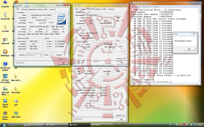This screenshot has width=204, height=127.
Task: Open the Calculate(C) menu in Super PI
Action: 136,7
